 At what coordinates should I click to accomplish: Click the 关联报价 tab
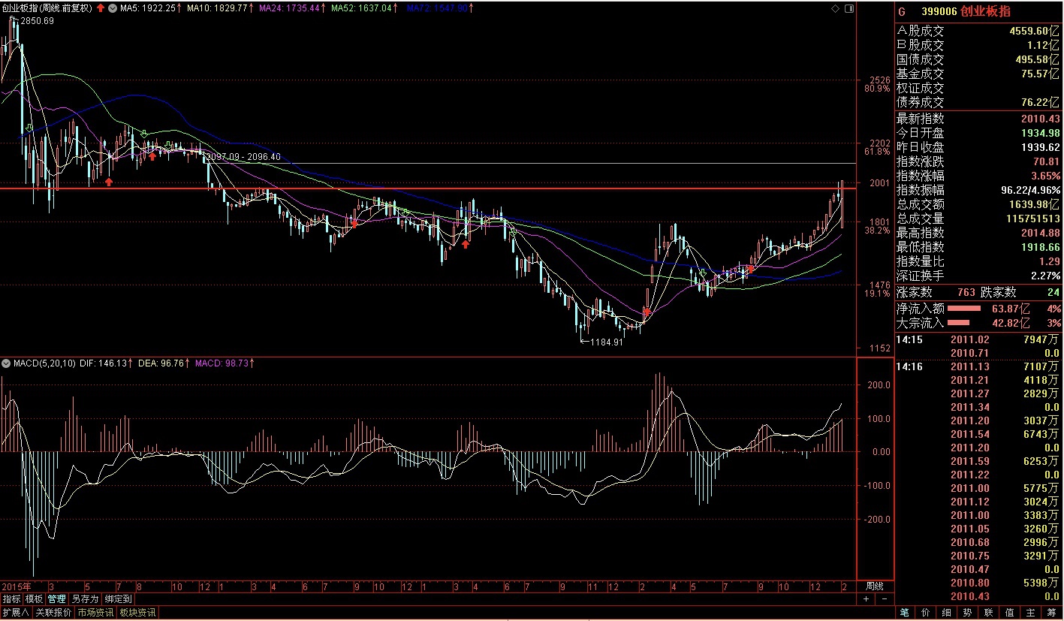click(x=54, y=613)
